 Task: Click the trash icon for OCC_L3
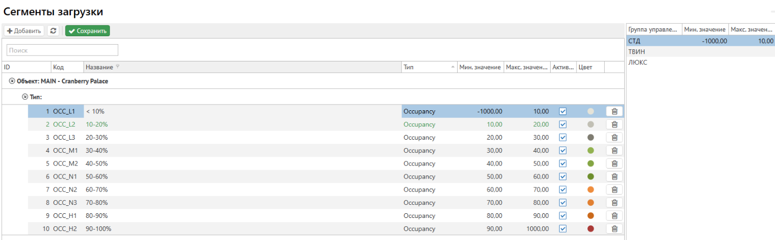coord(614,138)
